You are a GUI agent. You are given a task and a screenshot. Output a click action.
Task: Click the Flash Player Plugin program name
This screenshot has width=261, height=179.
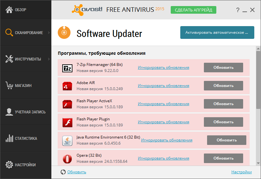93,119
